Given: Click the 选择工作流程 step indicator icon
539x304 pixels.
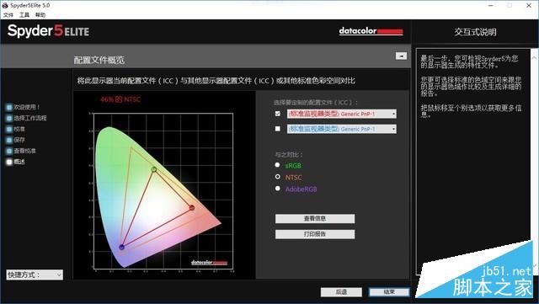Looking at the screenshot, I should click(x=9, y=118).
